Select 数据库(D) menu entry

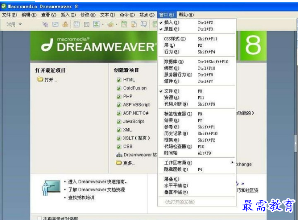[197, 62]
